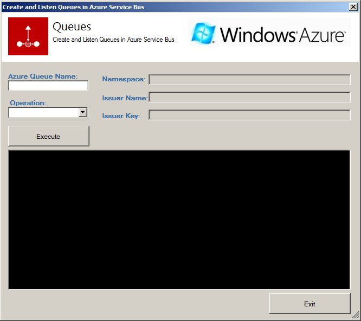Viewport: 361px width, 321px height.
Task: Select the Issuer Name text field
Action: (x=249, y=98)
